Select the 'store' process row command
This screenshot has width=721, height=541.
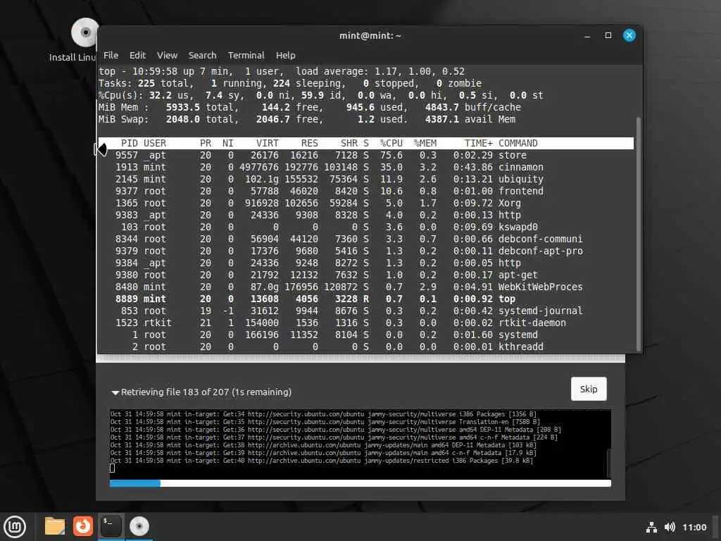pos(513,155)
